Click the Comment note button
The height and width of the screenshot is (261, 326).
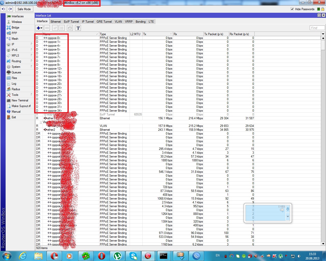click(70, 28)
